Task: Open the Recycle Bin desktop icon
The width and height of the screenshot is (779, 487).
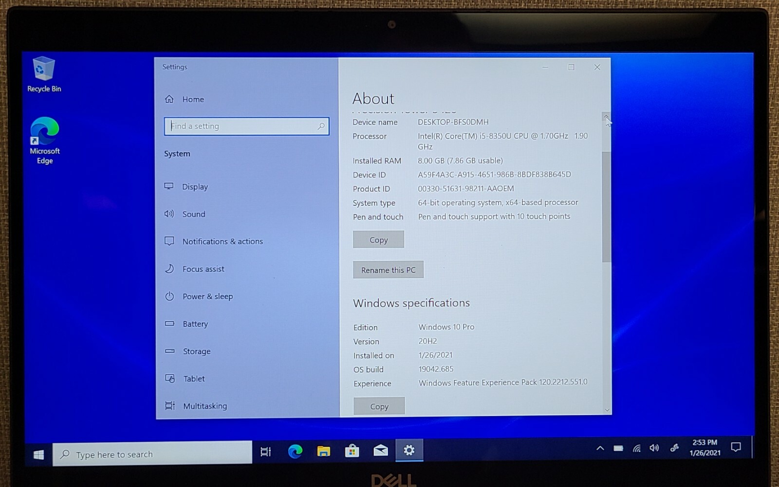Action: (x=44, y=74)
